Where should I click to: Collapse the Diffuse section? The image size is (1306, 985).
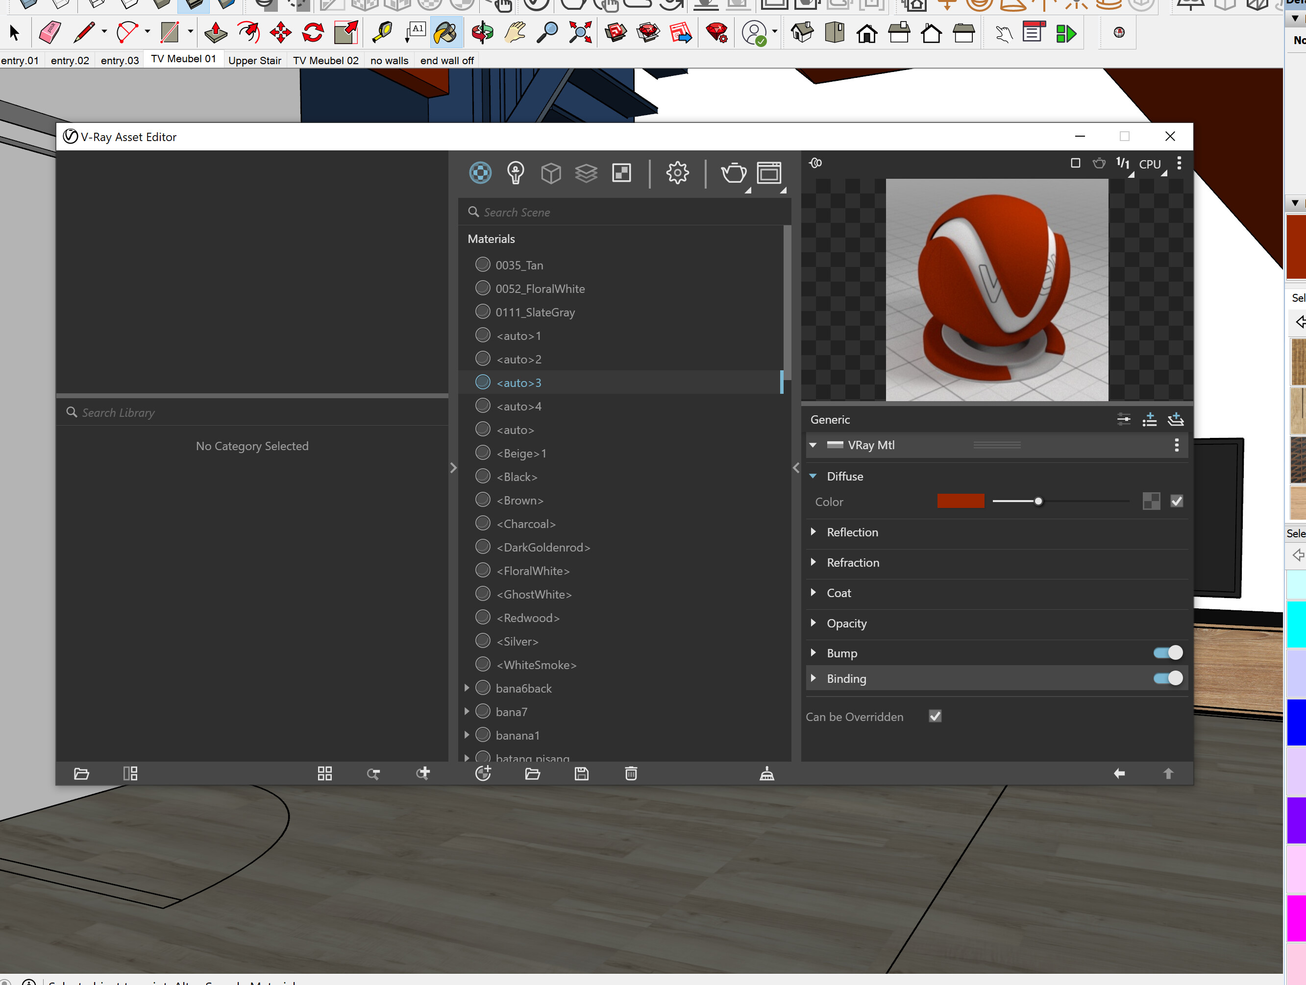click(813, 476)
